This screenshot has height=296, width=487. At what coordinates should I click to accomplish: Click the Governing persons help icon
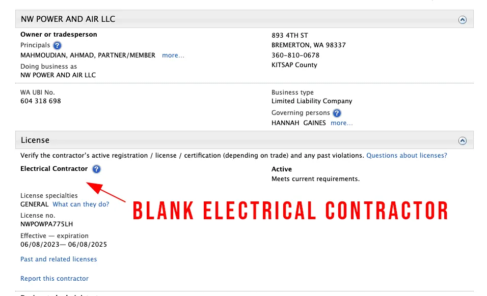pos(337,113)
